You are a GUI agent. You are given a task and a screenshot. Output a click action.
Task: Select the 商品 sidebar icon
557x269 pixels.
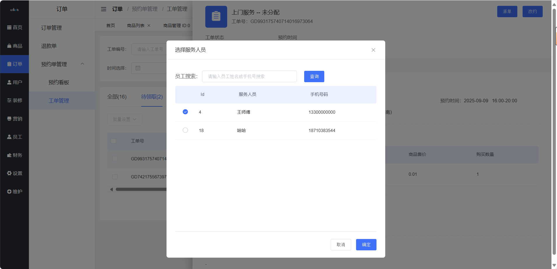tap(15, 46)
